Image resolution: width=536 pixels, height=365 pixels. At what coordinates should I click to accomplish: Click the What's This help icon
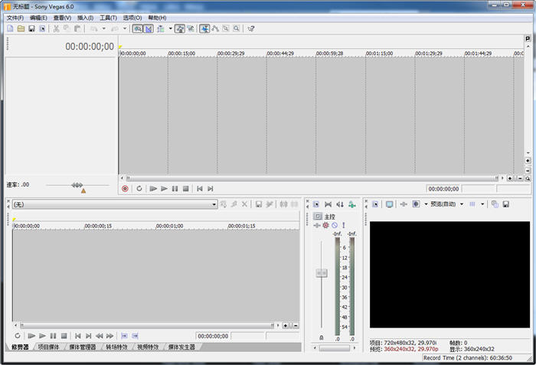click(250, 28)
